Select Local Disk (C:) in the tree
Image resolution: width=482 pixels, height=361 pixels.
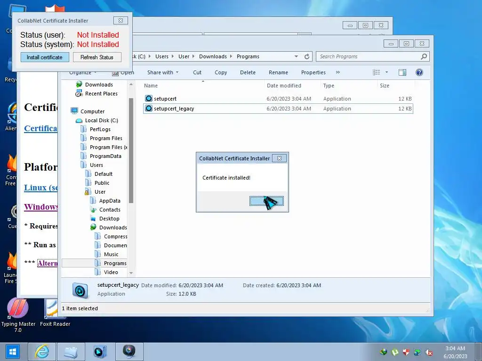(102, 120)
